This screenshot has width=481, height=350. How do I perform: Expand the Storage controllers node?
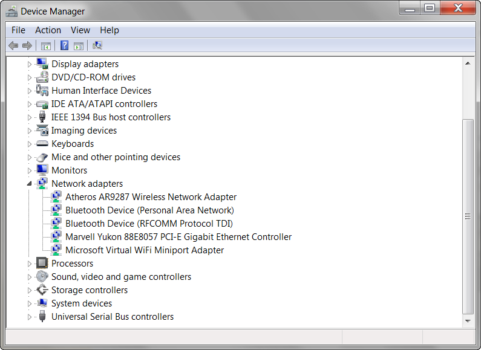coord(30,290)
